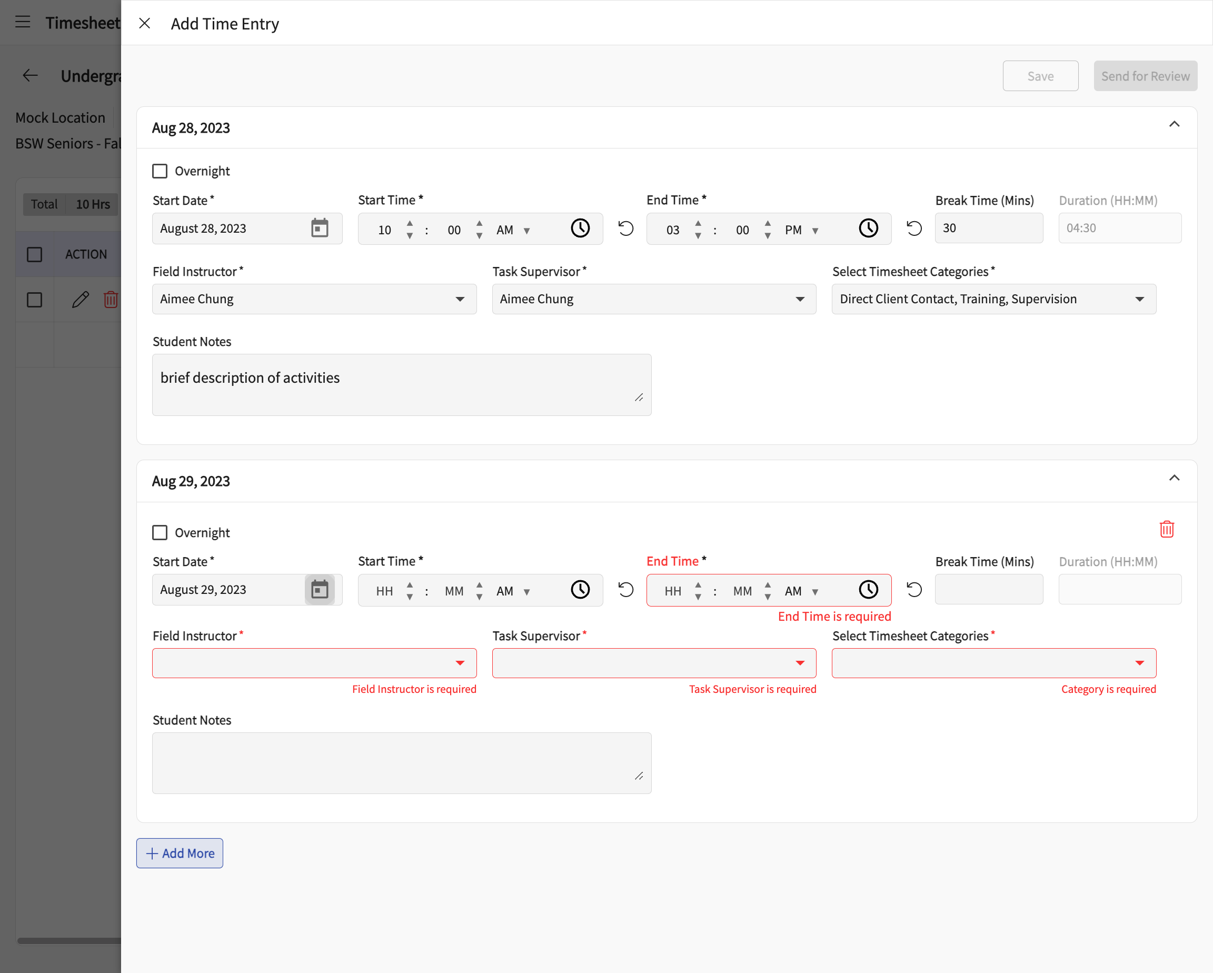Click Student Notes textarea with brief description
The height and width of the screenshot is (973, 1213).
[402, 385]
